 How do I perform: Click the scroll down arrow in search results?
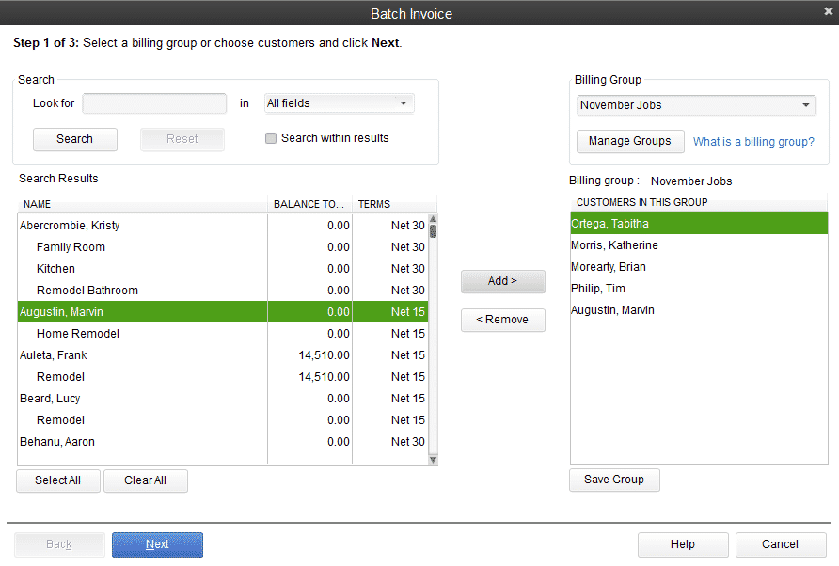coord(433,460)
